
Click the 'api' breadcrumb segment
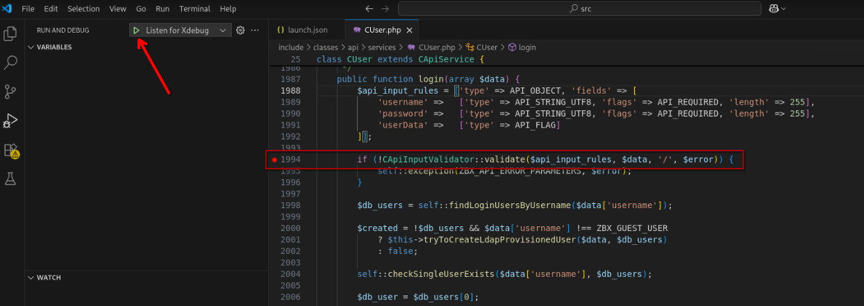(x=353, y=47)
